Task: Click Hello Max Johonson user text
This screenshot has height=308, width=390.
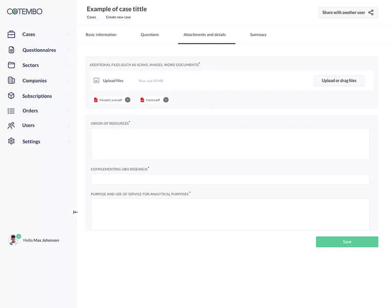Action: coord(41,240)
